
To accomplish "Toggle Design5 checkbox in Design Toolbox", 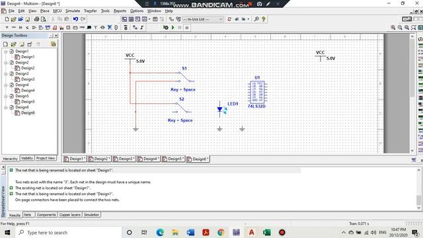I will click(12, 96).
